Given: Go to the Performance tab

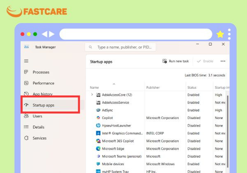Looking at the screenshot, I should (44, 83).
